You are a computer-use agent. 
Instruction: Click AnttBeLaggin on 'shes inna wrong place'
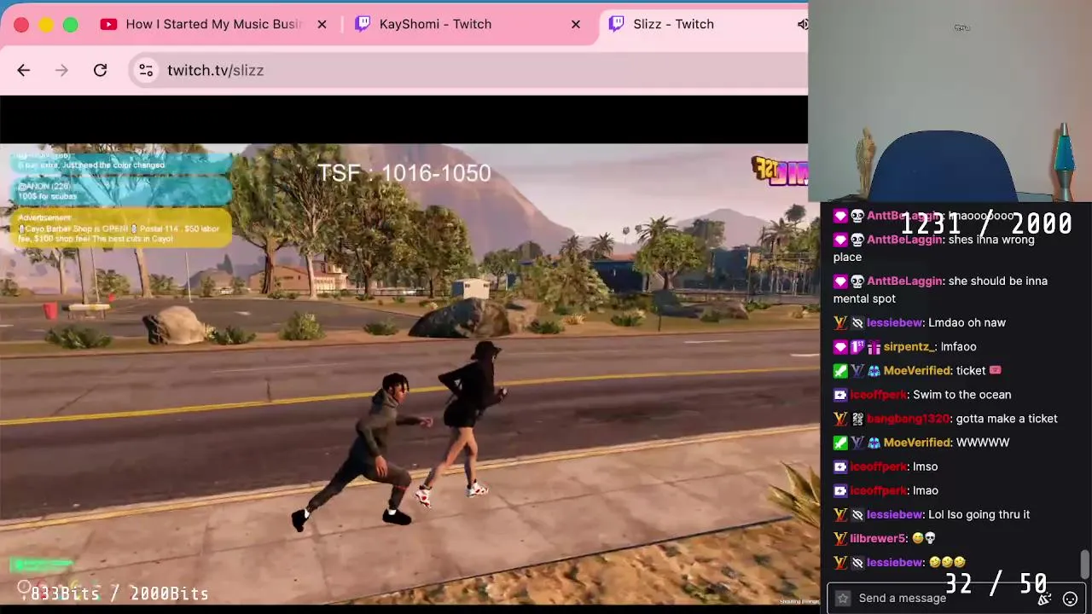coord(904,240)
